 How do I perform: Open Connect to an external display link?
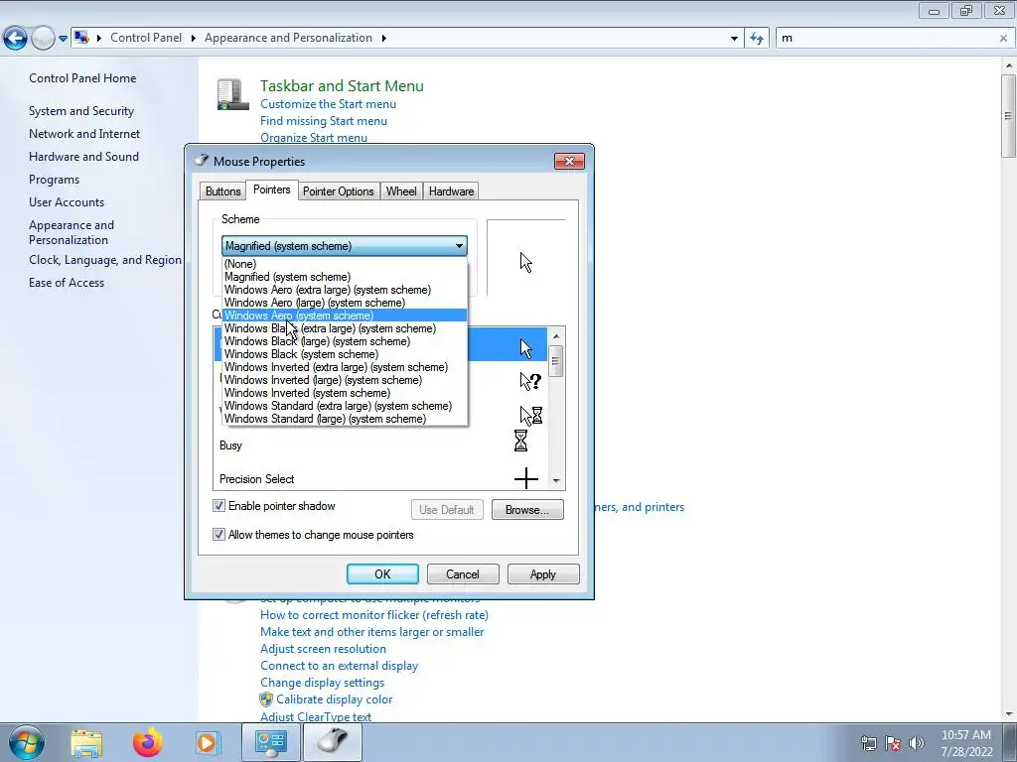click(x=340, y=666)
